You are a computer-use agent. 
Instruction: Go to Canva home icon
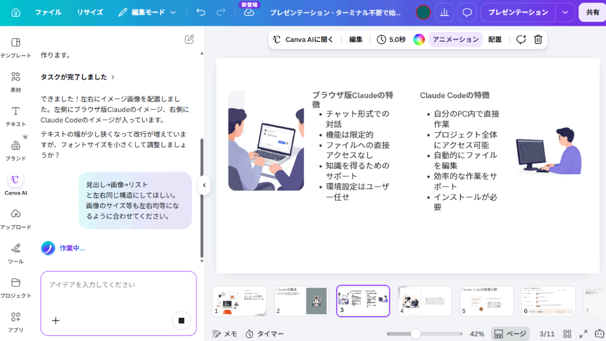(x=16, y=12)
